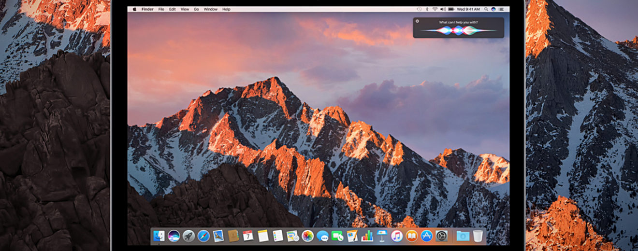Expand the Bluetooth status menu
This screenshot has width=638, height=251.
[x=427, y=9]
